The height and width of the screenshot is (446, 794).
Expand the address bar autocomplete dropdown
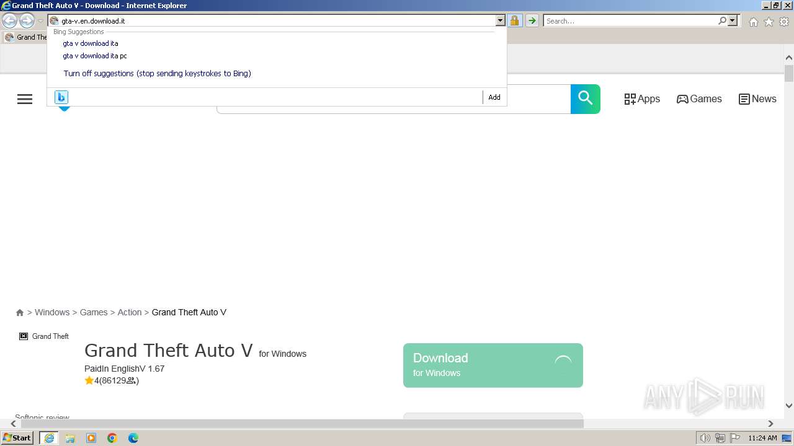[x=501, y=21]
